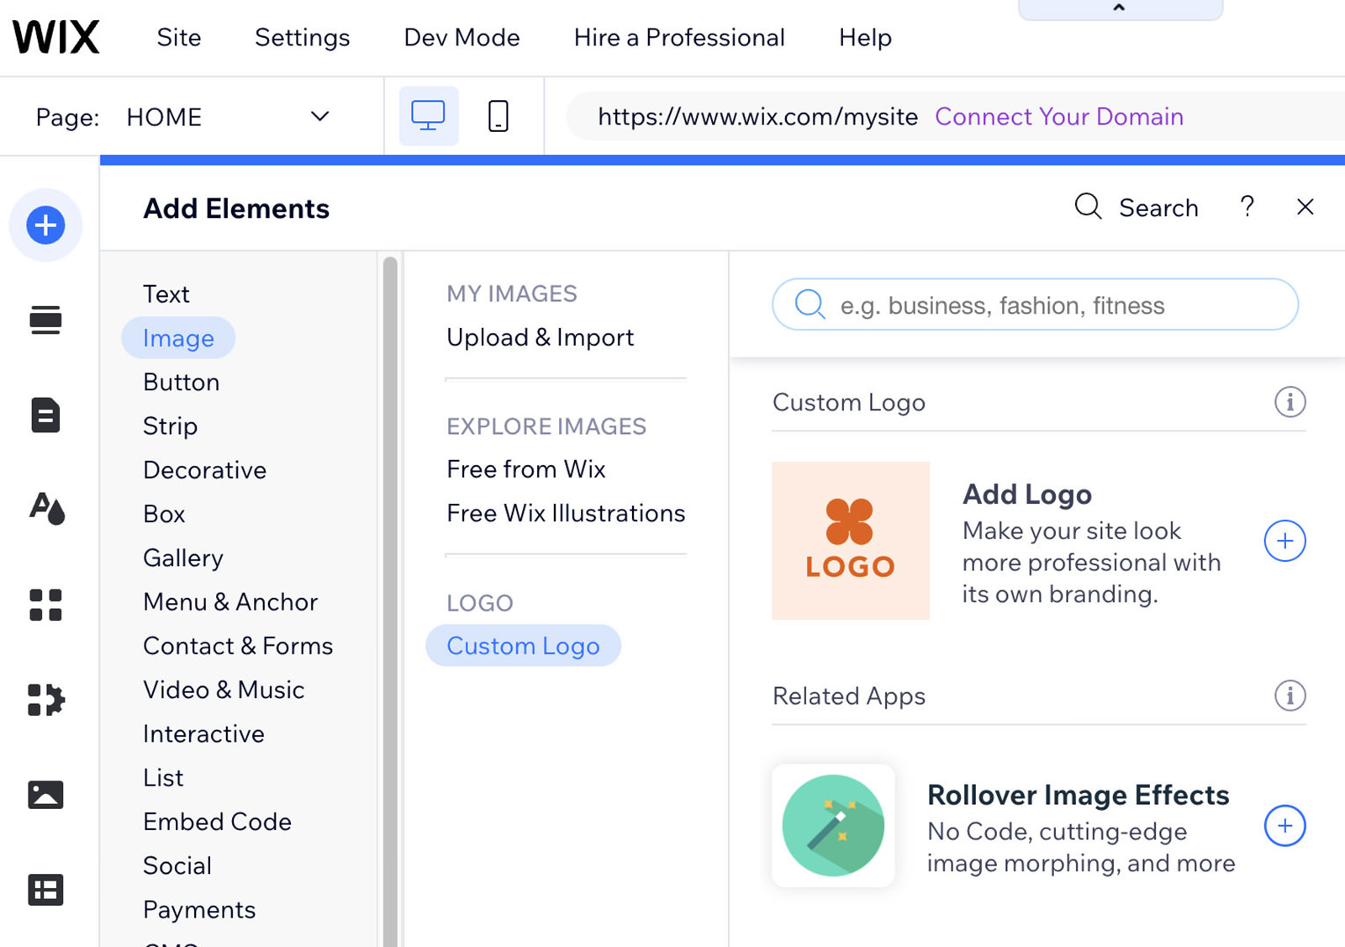1345x947 pixels.
Task: Switch to desktop view
Action: (x=428, y=116)
